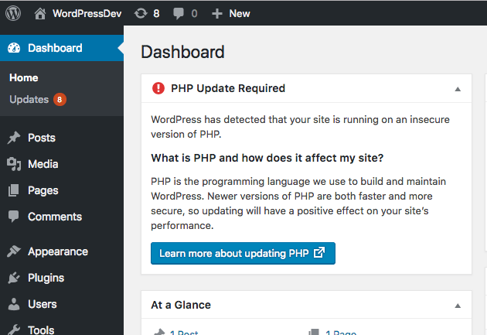This screenshot has height=335, width=487.
Task: Click the Media library icon
Action: tap(14, 164)
